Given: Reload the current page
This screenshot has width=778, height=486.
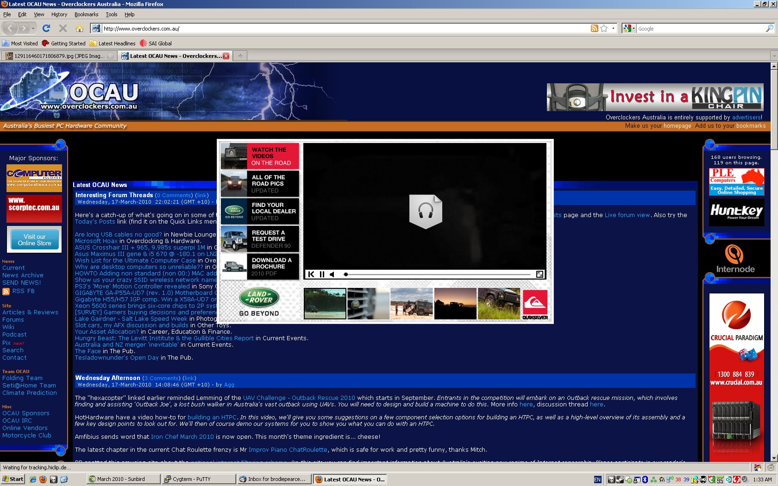Looking at the screenshot, I should (x=46, y=28).
